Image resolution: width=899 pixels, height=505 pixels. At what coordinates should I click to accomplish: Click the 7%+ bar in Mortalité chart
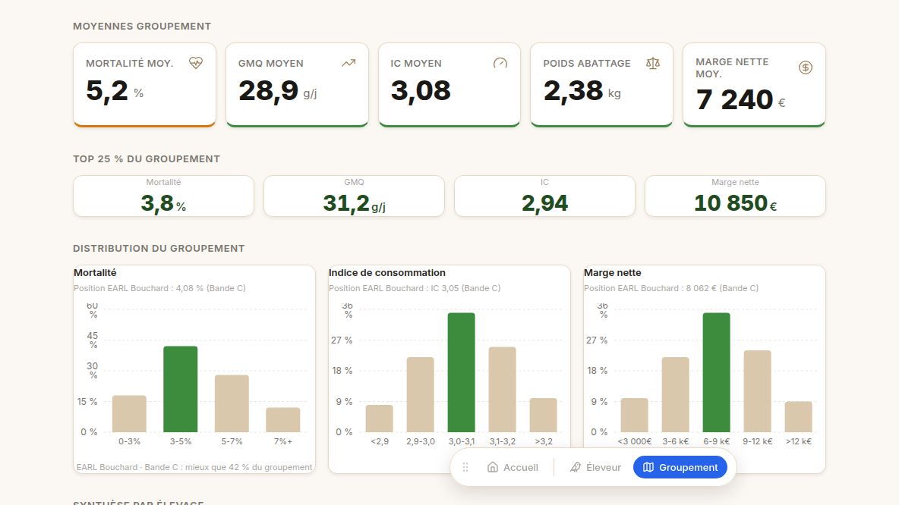283,419
